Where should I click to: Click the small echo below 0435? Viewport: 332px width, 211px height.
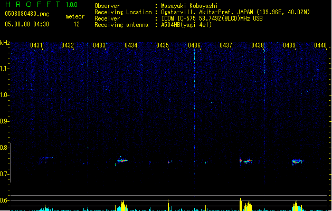pos(168,162)
